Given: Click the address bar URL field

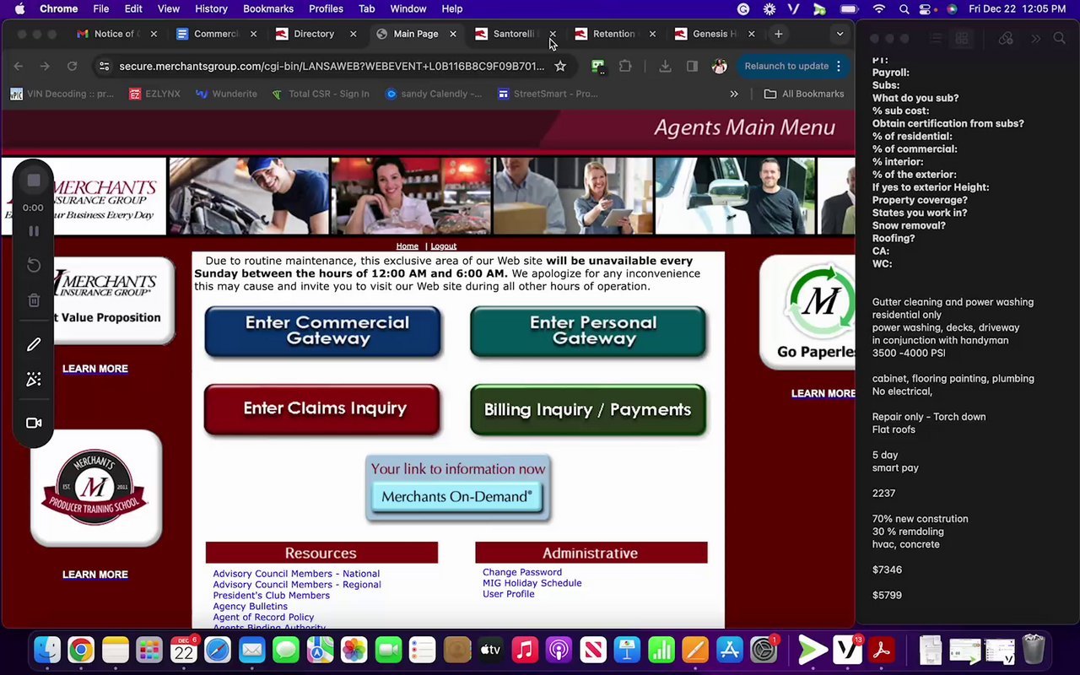Looking at the screenshot, I should click(332, 66).
